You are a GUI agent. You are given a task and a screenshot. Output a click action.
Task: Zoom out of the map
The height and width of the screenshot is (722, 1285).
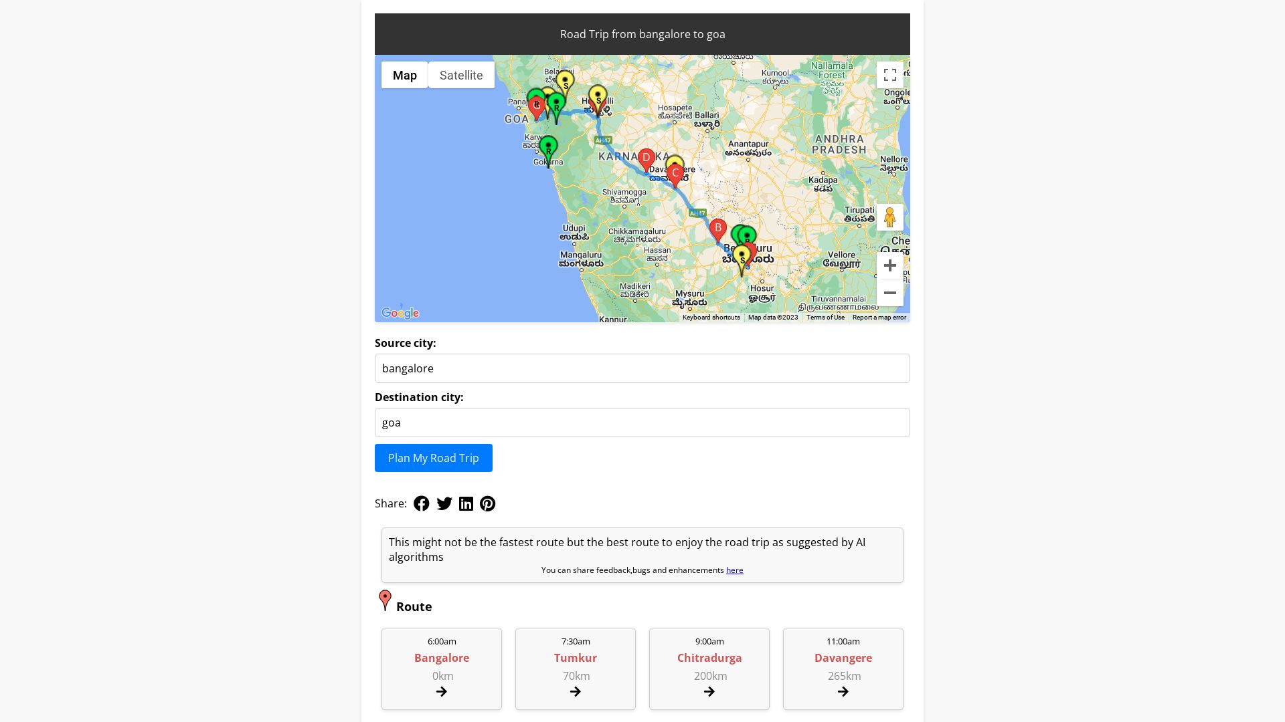890,293
